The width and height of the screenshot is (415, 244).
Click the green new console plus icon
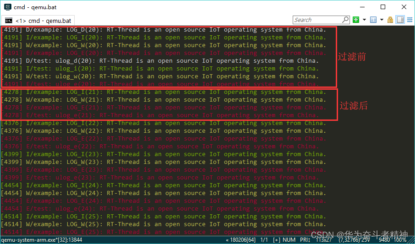[356, 20]
